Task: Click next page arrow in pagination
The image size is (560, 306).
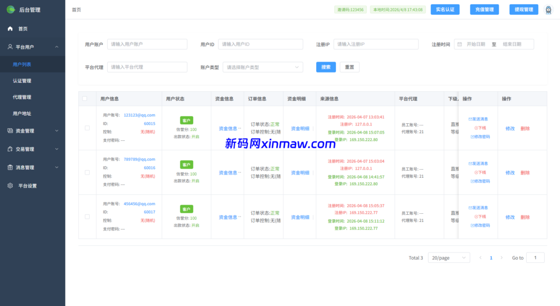Action: (501, 257)
